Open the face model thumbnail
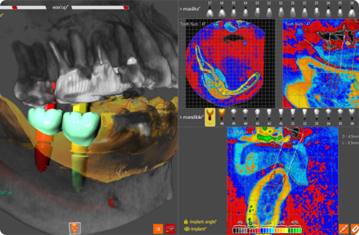 pos(75,228)
